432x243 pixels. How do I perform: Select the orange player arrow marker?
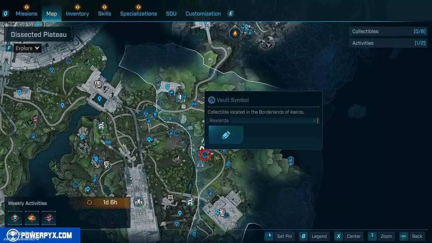coord(235,32)
